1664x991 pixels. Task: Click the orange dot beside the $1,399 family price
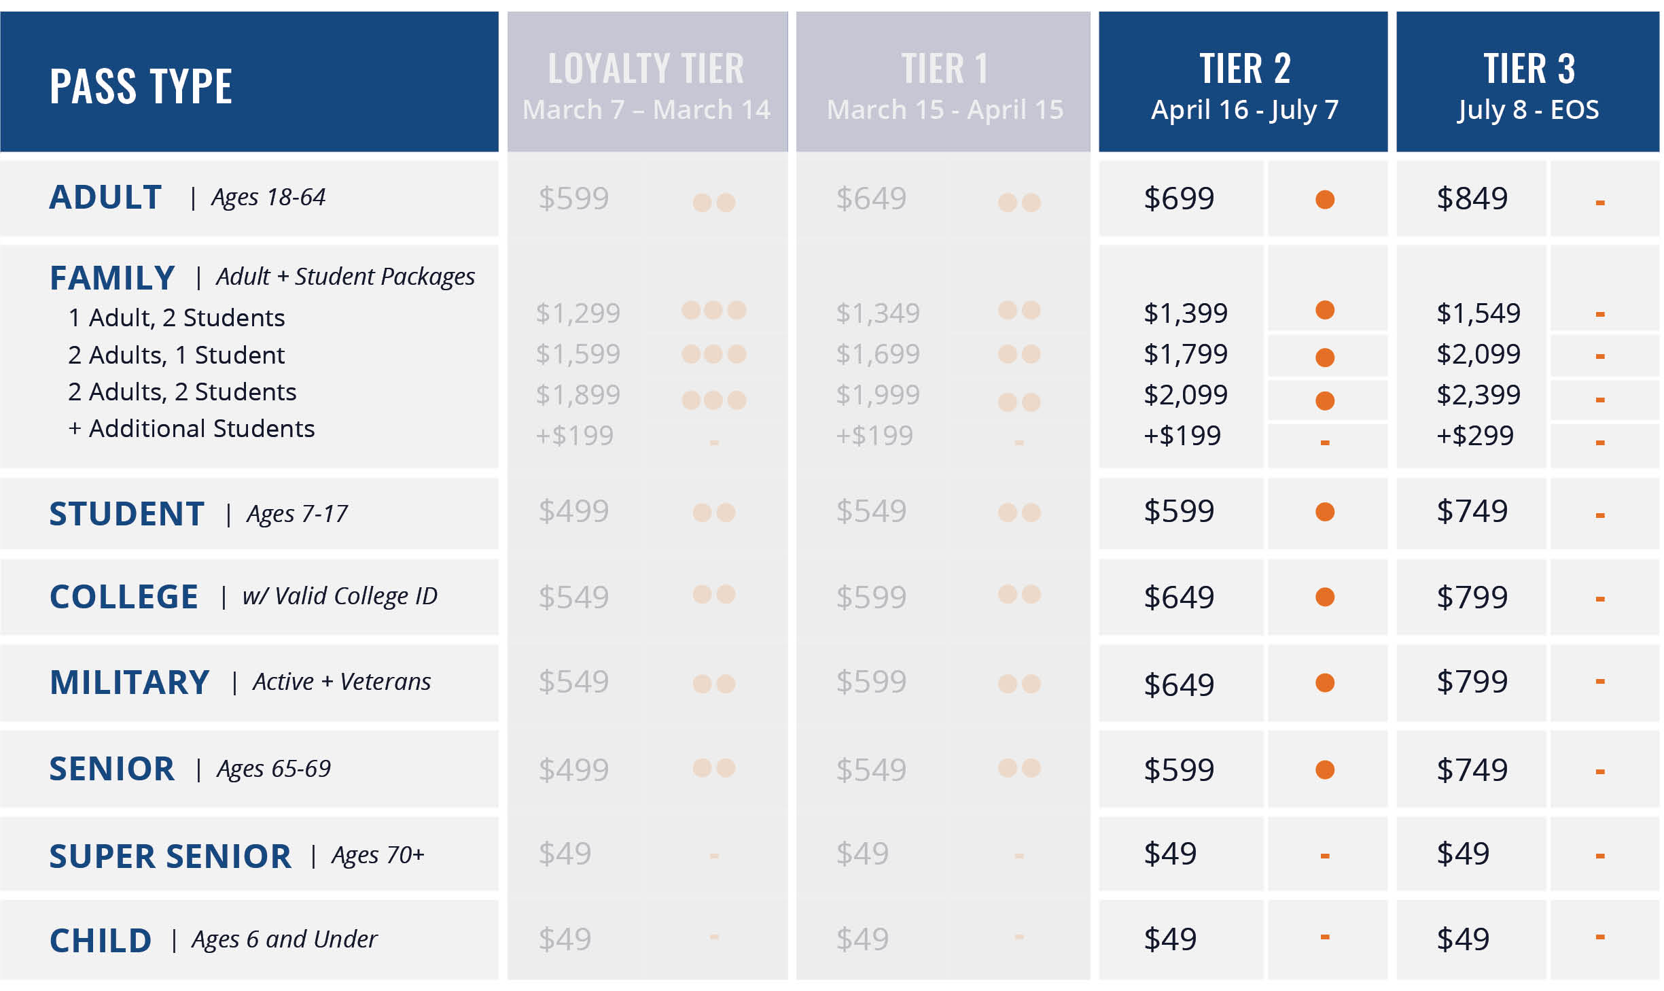(1324, 310)
